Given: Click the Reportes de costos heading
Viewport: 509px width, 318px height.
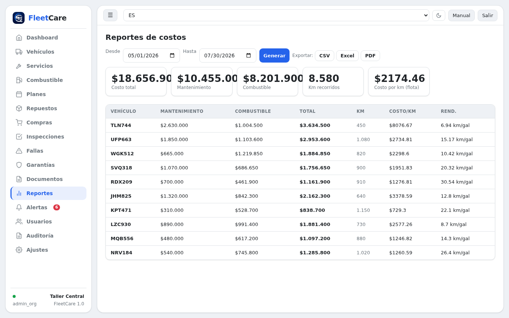Looking at the screenshot, I should [146, 37].
